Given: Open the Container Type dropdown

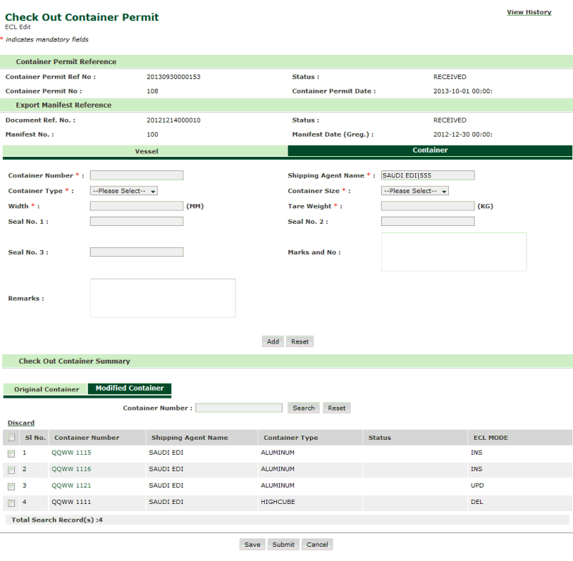Looking at the screenshot, I should 123,191.
